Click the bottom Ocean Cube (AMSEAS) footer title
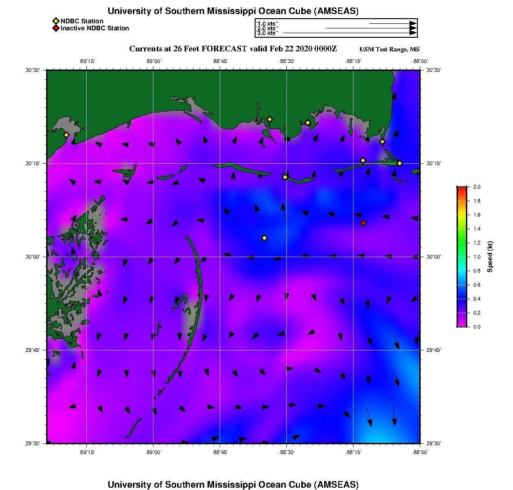The height and width of the screenshot is (490, 513). [233, 484]
